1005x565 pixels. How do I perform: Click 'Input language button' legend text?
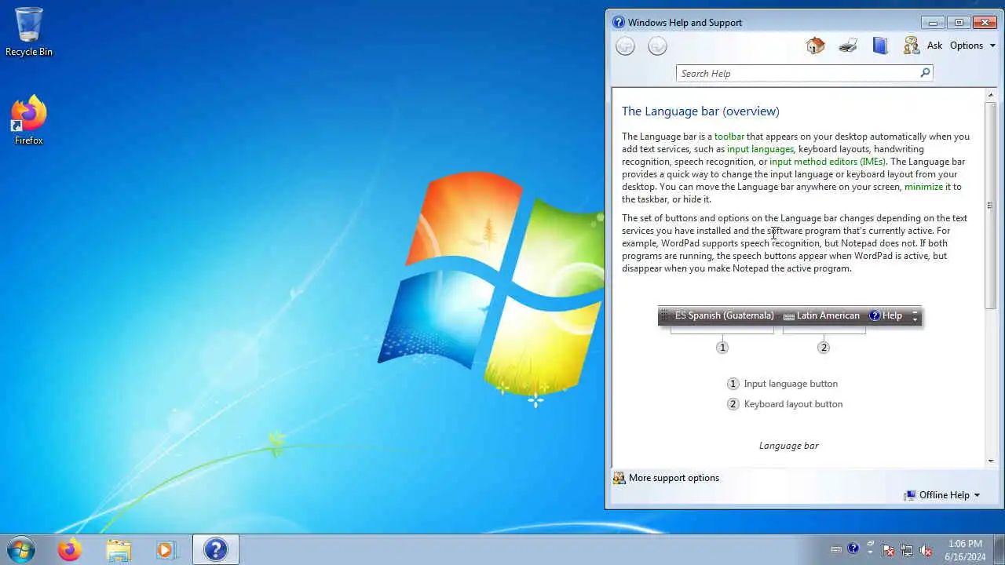tap(791, 384)
